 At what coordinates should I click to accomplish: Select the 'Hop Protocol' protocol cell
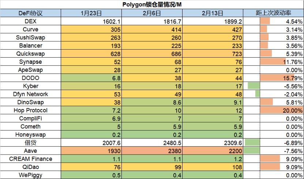tap(30, 110)
